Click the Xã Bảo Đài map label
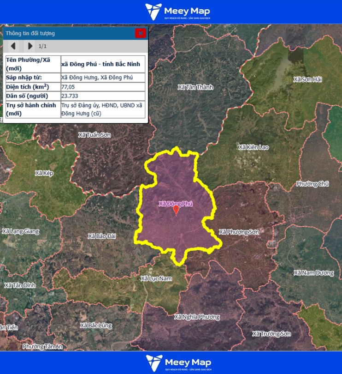The image size is (342, 374). 102,236
